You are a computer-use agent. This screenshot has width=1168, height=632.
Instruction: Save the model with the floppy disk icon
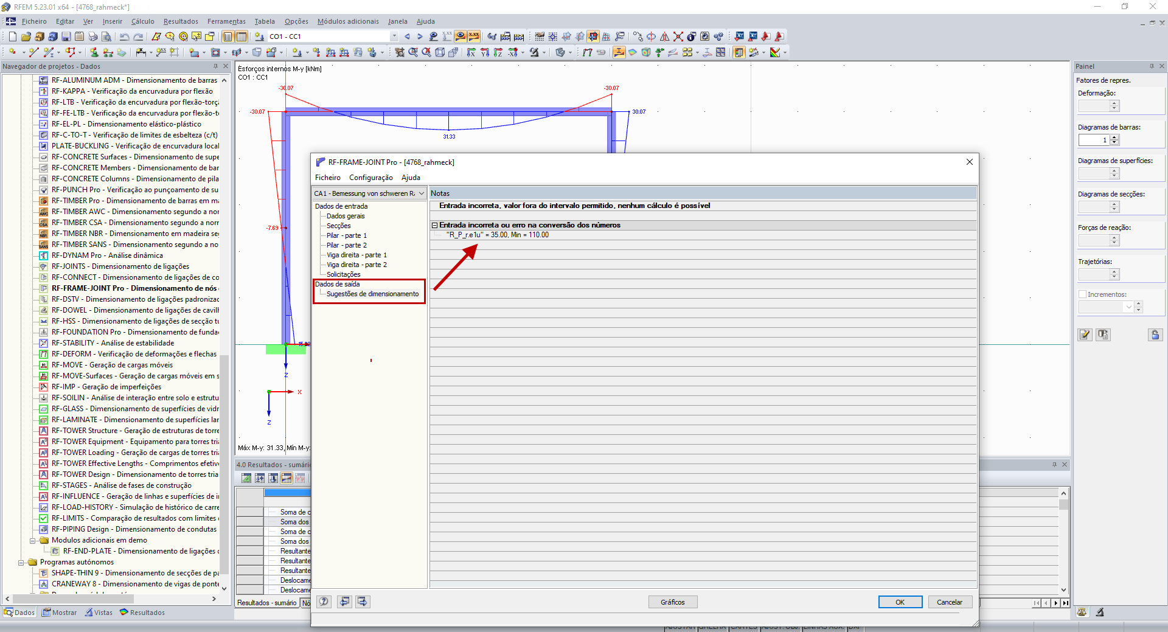[66, 36]
